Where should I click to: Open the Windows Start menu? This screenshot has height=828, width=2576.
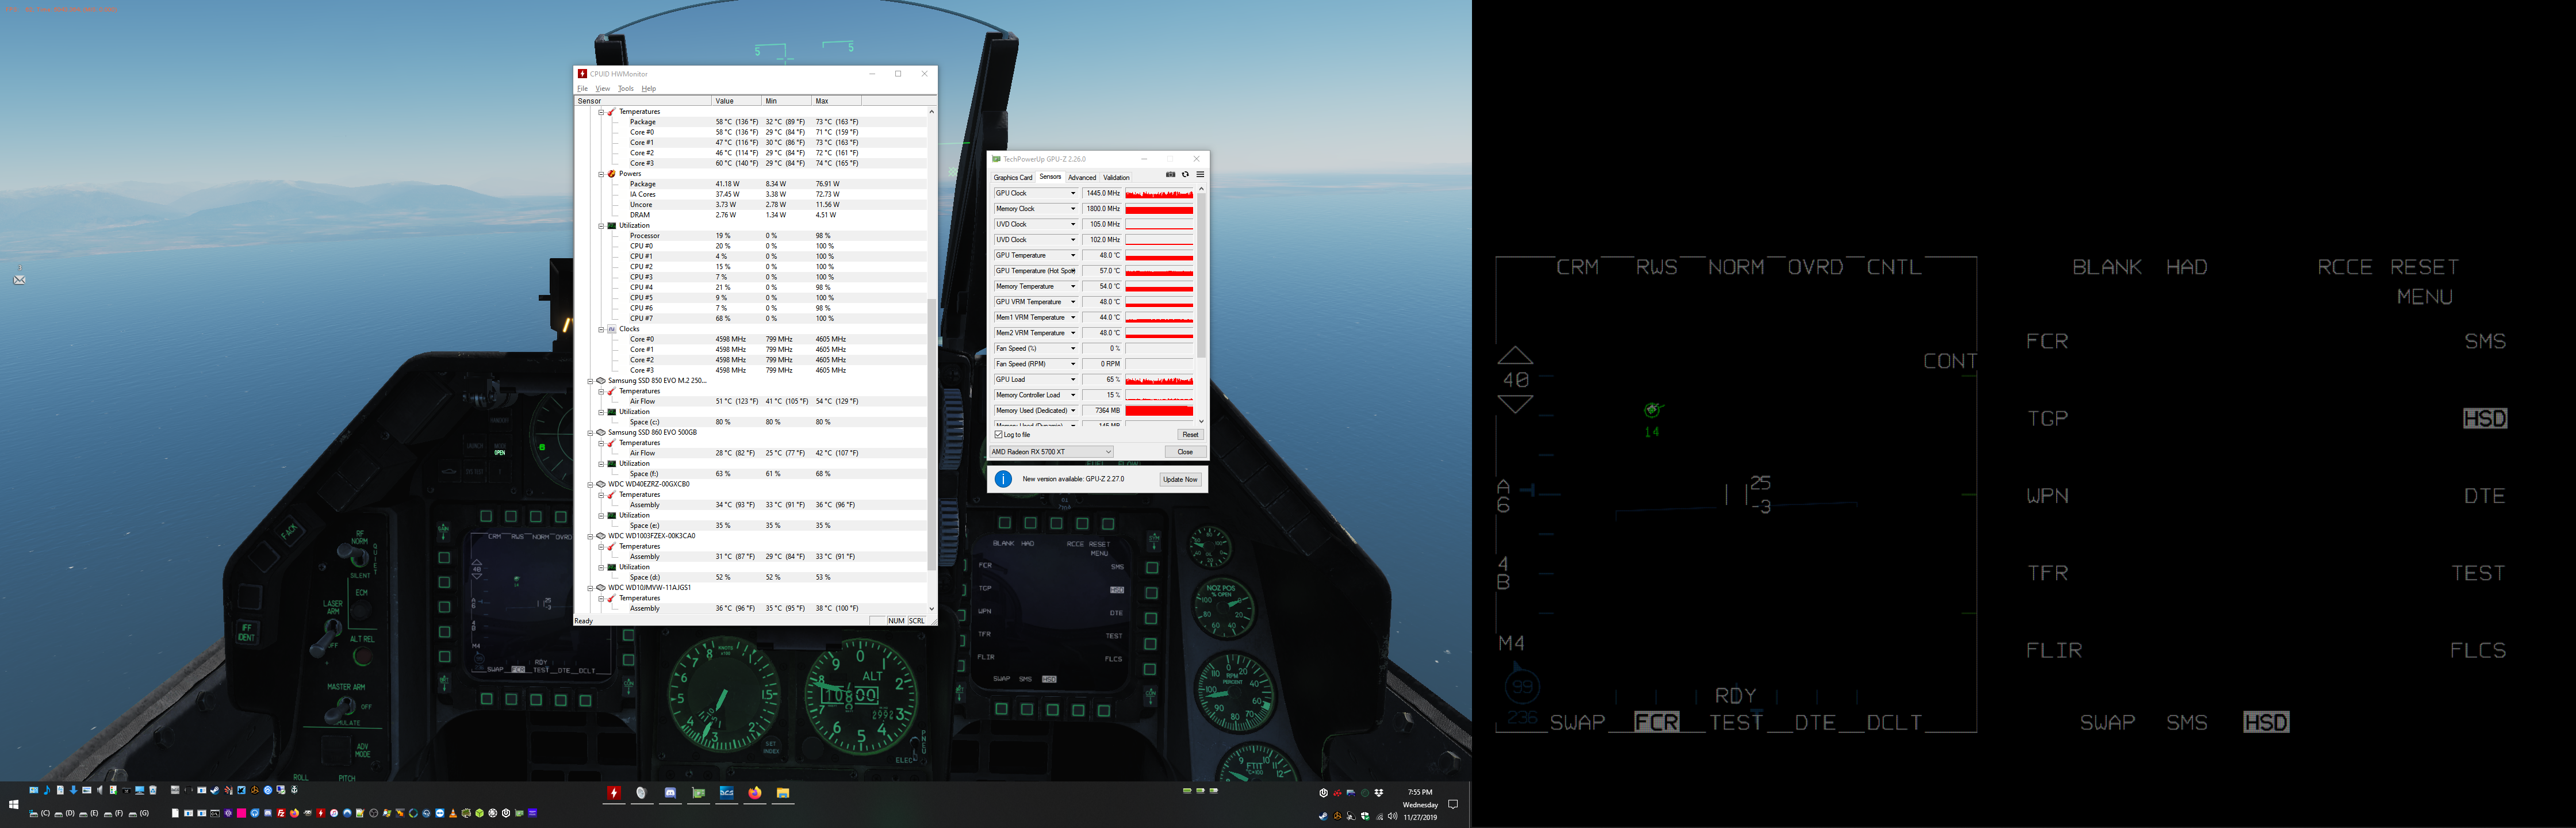(14, 804)
